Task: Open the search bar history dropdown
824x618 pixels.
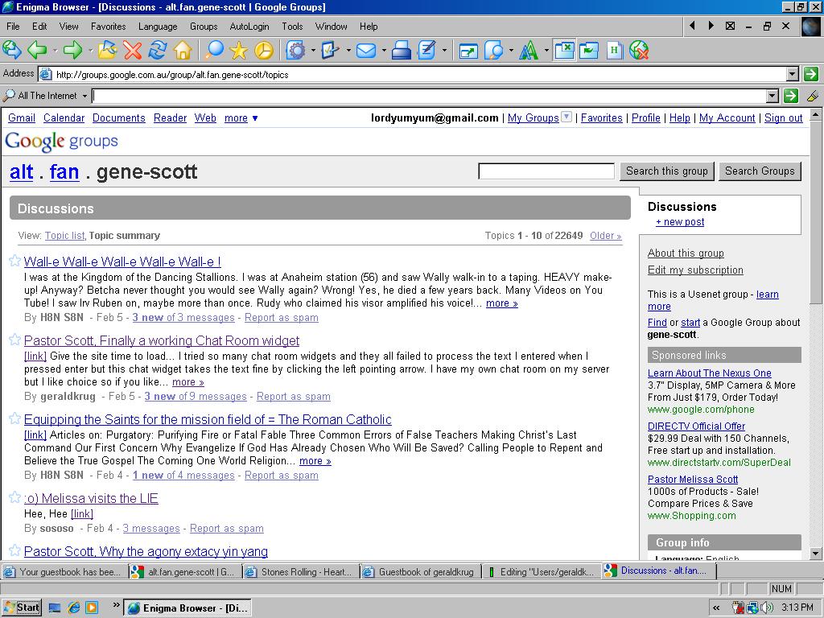Action: click(772, 96)
